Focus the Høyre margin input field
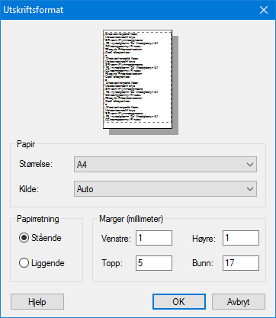Image resolution: width=276 pixels, height=318 pixels. click(x=241, y=238)
